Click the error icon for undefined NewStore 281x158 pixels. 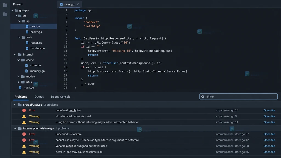[x=24, y=134]
